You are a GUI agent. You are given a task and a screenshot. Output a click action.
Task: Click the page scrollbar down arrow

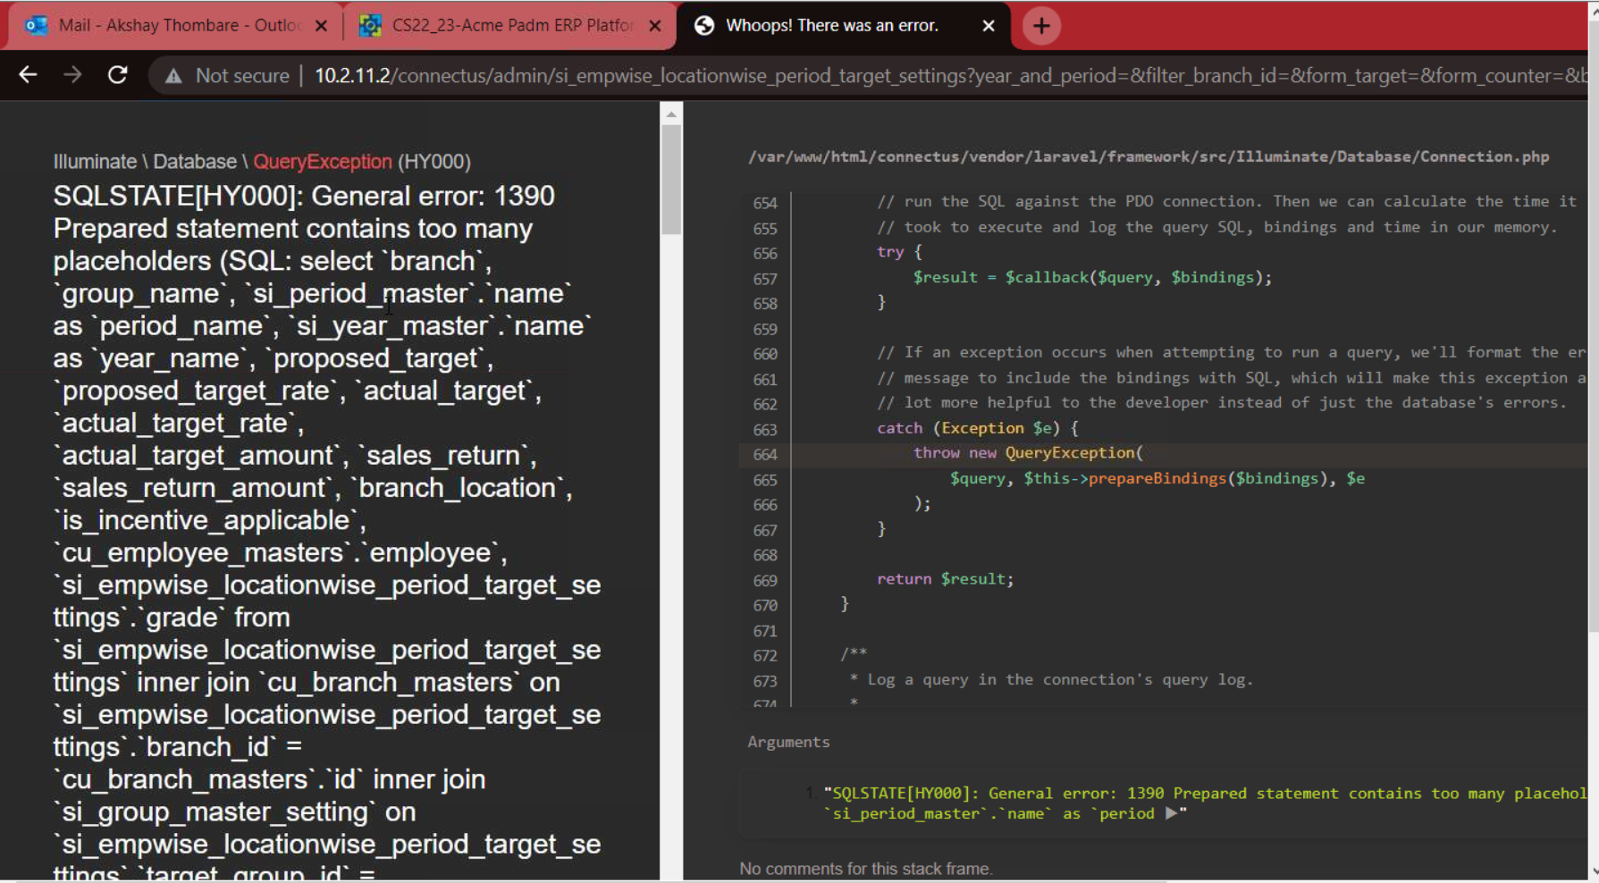tap(1593, 870)
